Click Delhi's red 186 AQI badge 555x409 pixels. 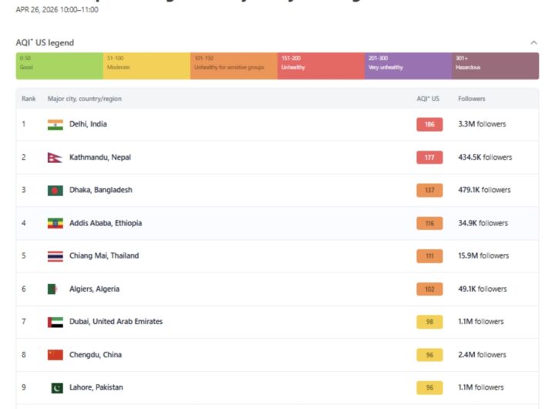(x=429, y=124)
